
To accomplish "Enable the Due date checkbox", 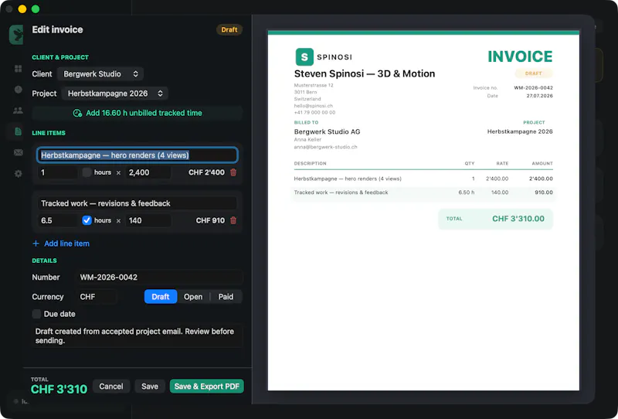I will pyautogui.click(x=36, y=314).
